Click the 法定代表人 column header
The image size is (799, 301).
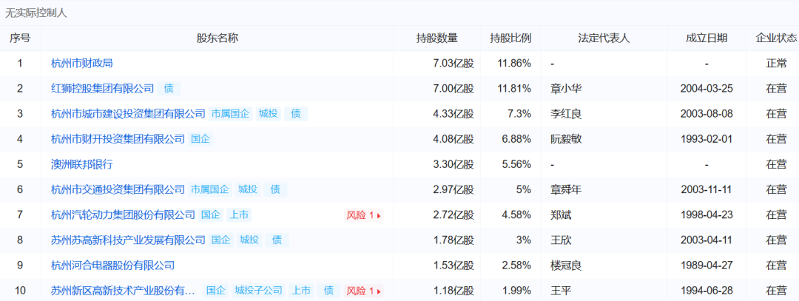coord(604,38)
